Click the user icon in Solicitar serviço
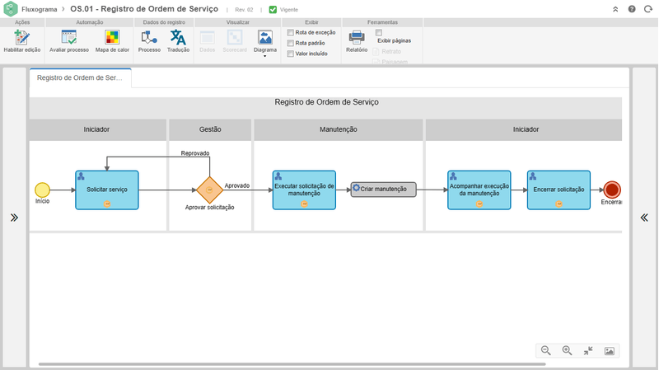The height and width of the screenshot is (370, 659). click(x=81, y=176)
